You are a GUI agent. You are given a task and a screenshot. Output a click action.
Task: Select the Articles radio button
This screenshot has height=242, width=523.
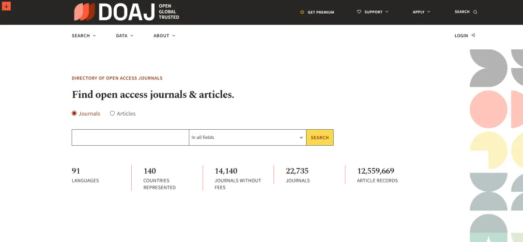pos(112,113)
